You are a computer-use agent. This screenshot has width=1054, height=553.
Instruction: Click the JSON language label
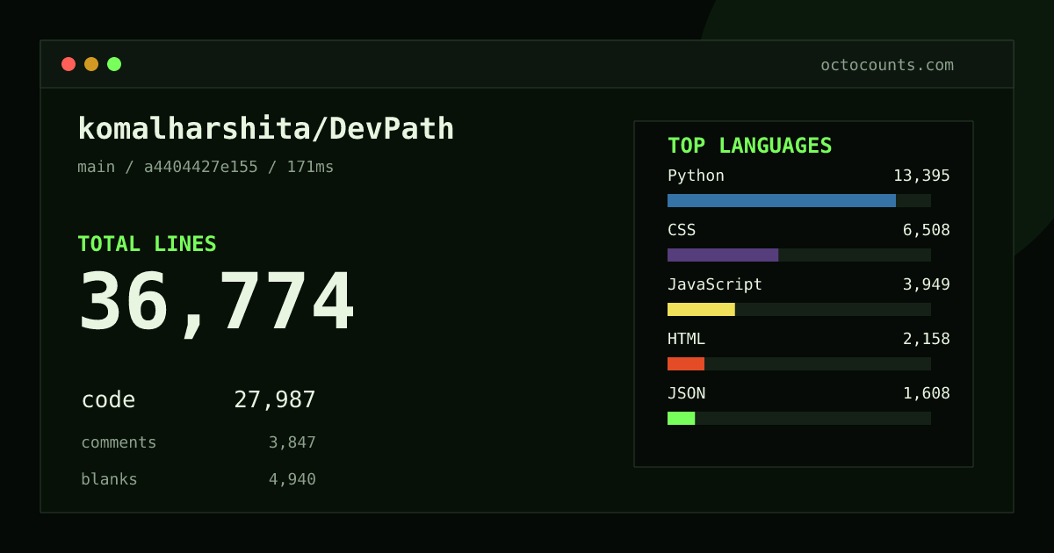(686, 393)
